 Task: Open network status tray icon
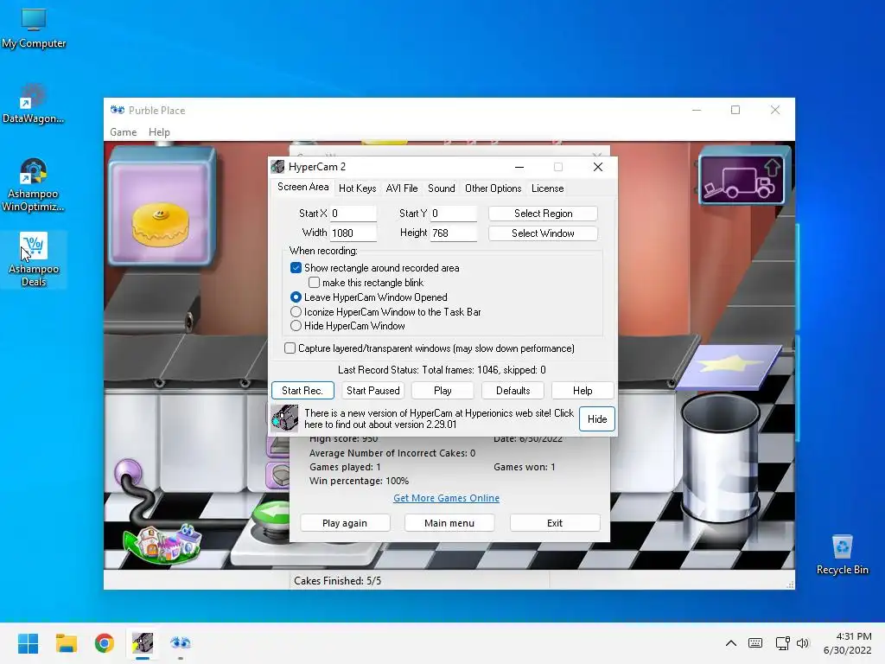click(782, 643)
